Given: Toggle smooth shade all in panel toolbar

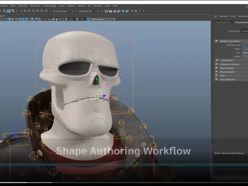Looking at the screenshot, I should click(x=9, y=19).
